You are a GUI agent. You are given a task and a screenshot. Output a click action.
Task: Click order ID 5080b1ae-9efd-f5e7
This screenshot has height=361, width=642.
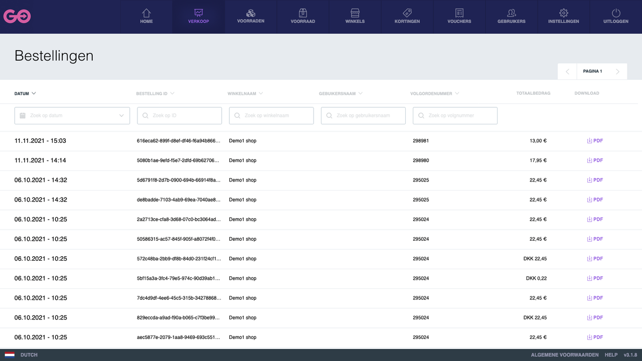[x=179, y=160]
